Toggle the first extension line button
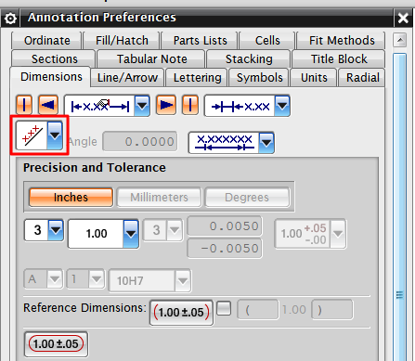The image size is (415, 361). click(x=24, y=105)
